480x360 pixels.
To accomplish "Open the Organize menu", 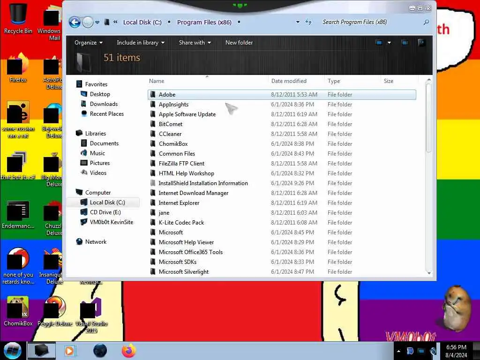I will pyautogui.click(x=89, y=43).
